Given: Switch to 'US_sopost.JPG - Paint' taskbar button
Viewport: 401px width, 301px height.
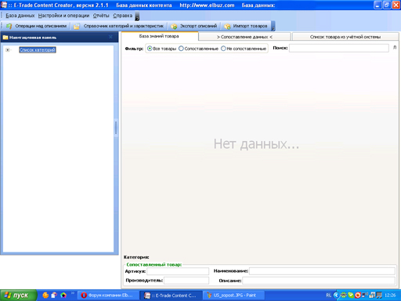Looking at the screenshot, I should tap(234, 296).
